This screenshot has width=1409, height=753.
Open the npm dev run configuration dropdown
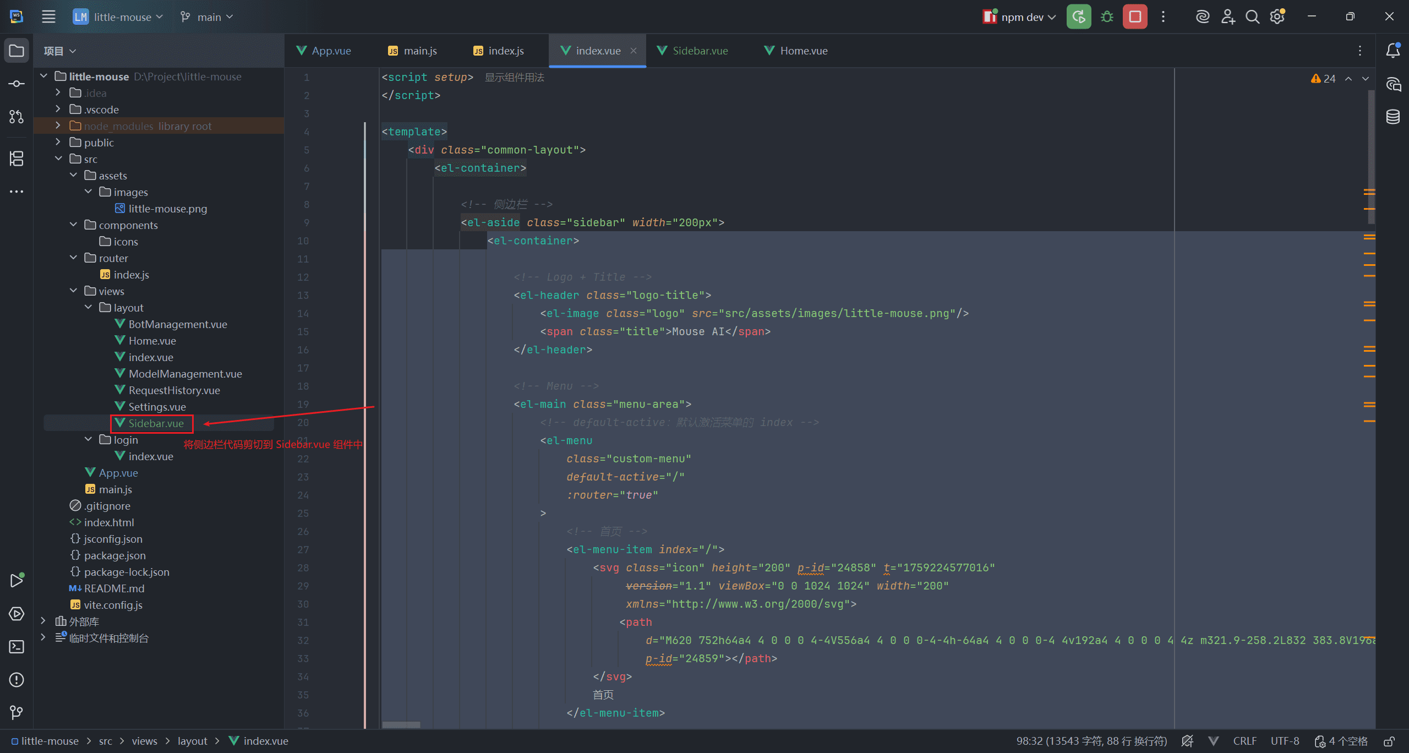click(1020, 17)
